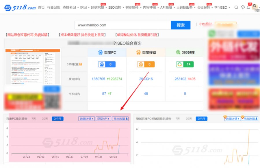Select 30天 range on 整域百度PC关键词 chart
This screenshot has width=260, height=168.
189,119
